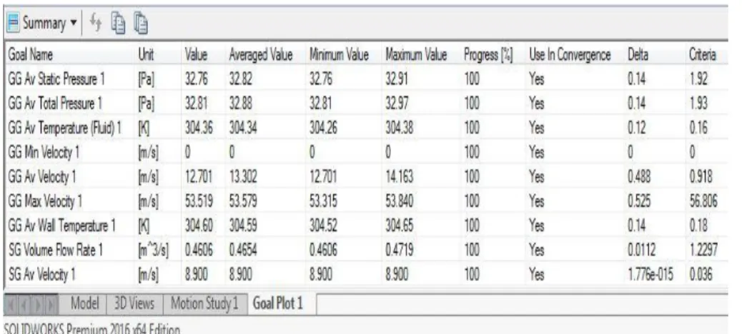Click Yes convergence cell in SG Av Velocity row

point(537,275)
